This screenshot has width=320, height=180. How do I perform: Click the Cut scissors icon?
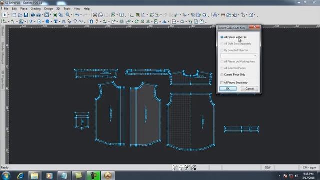(95, 15)
